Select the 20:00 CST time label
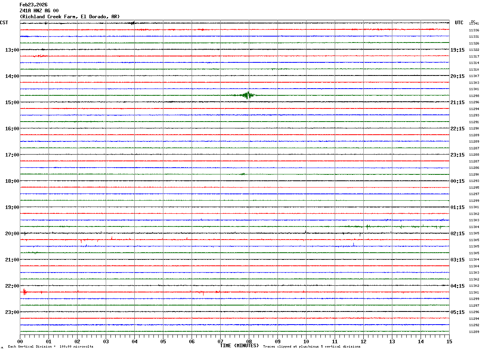This screenshot has width=481, height=352. pyautogui.click(x=12, y=234)
